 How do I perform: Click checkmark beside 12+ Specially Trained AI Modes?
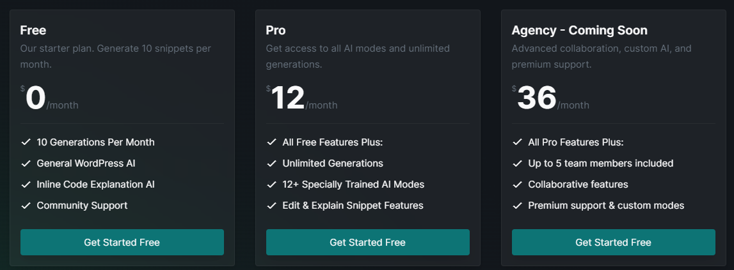pos(271,184)
